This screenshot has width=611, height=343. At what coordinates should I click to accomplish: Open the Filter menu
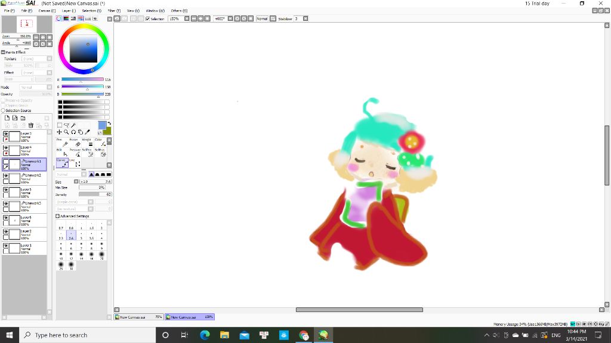(114, 11)
